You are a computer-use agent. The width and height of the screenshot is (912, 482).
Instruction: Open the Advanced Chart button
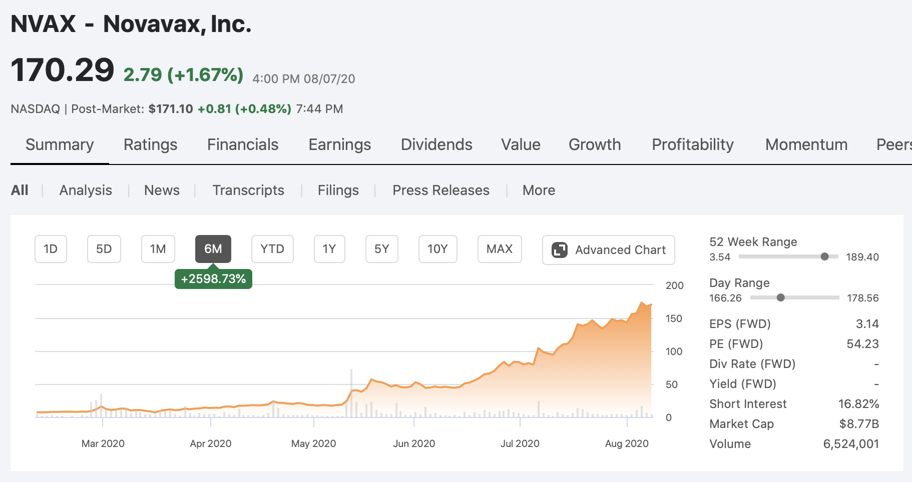click(x=608, y=249)
